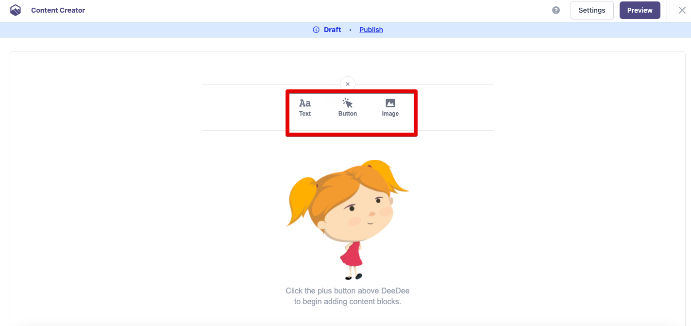
Task: Click the plus button hint text
Action: (x=347, y=296)
